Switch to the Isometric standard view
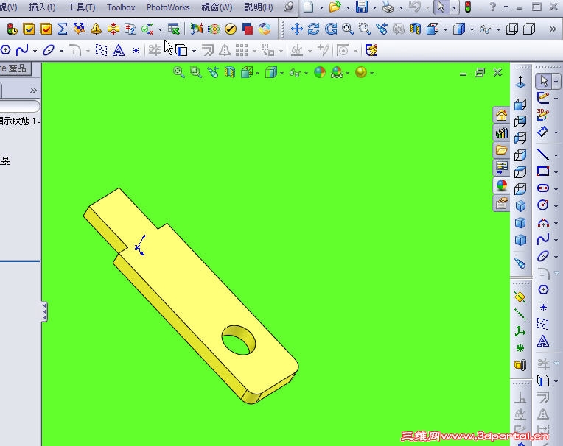This screenshot has width=563, height=446. click(x=520, y=206)
